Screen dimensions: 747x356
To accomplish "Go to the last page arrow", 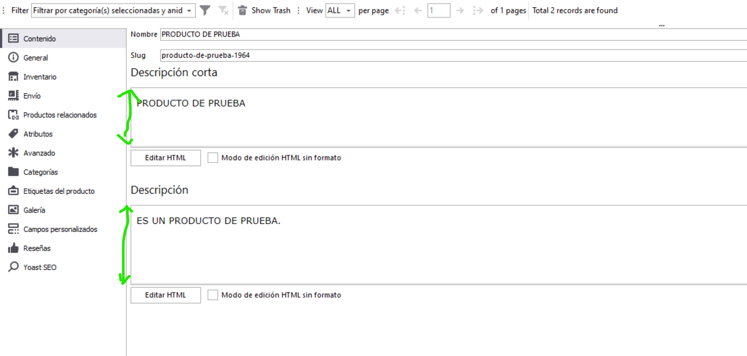I will pos(478,11).
